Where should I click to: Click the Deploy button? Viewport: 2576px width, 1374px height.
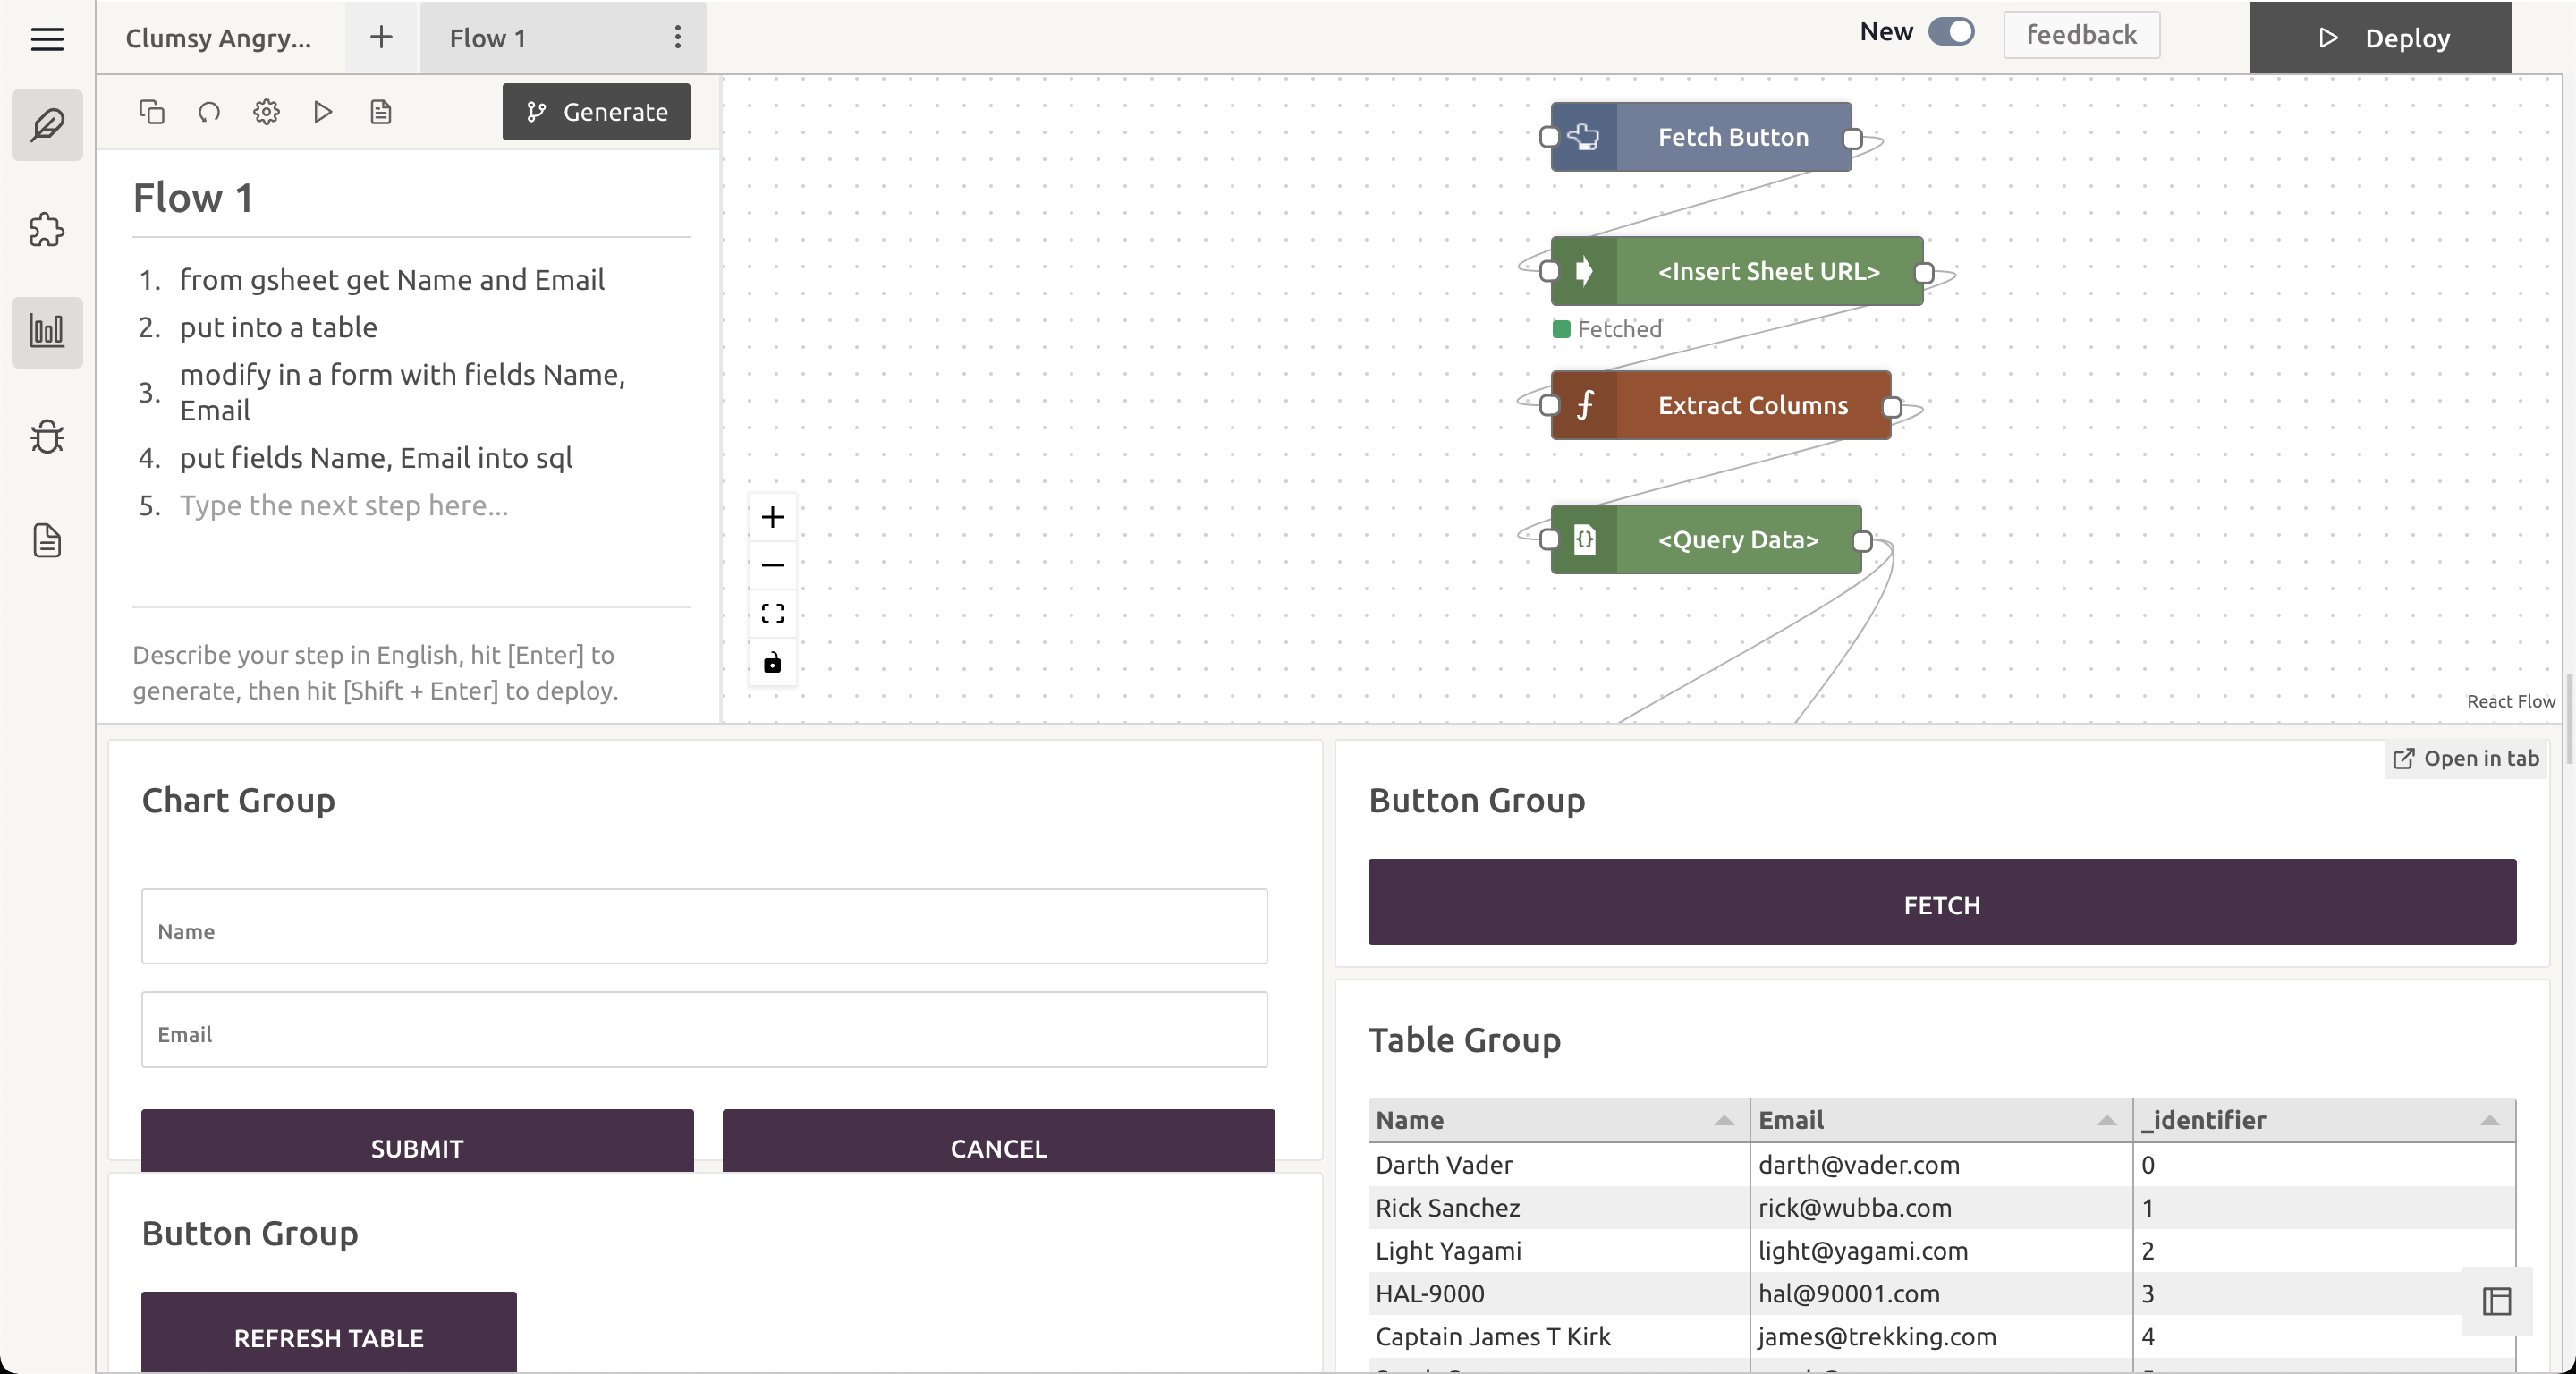point(2380,38)
